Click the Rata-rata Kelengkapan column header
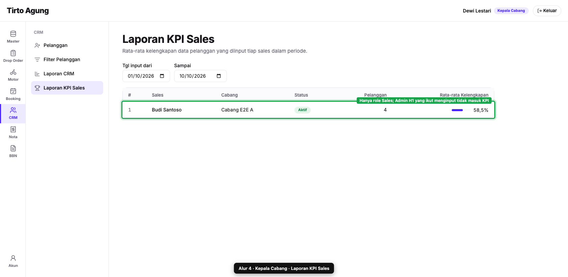The height and width of the screenshot is (277, 568). click(464, 95)
